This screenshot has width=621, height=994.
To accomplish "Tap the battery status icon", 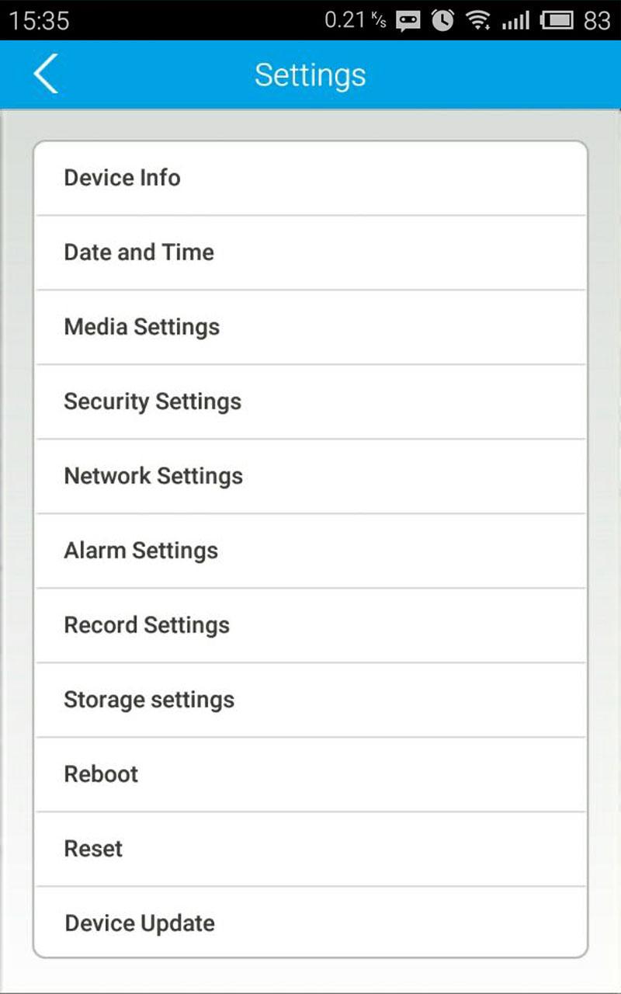I will click(x=557, y=20).
